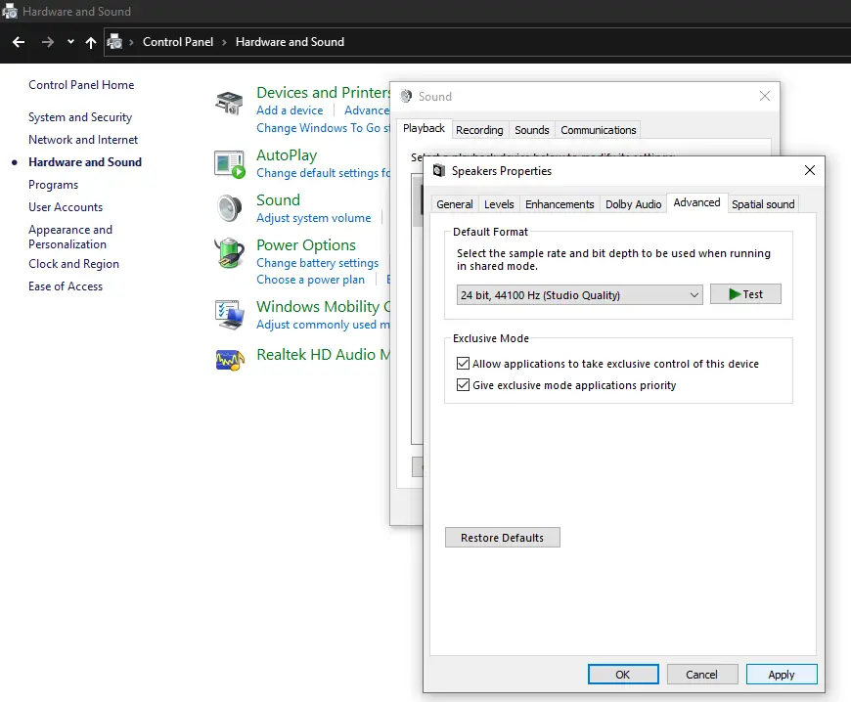Expand the Control Panel breadcrumb chevron

(x=224, y=42)
